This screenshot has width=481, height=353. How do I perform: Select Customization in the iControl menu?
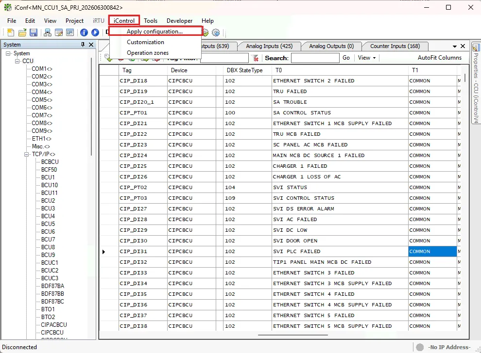[145, 42]
